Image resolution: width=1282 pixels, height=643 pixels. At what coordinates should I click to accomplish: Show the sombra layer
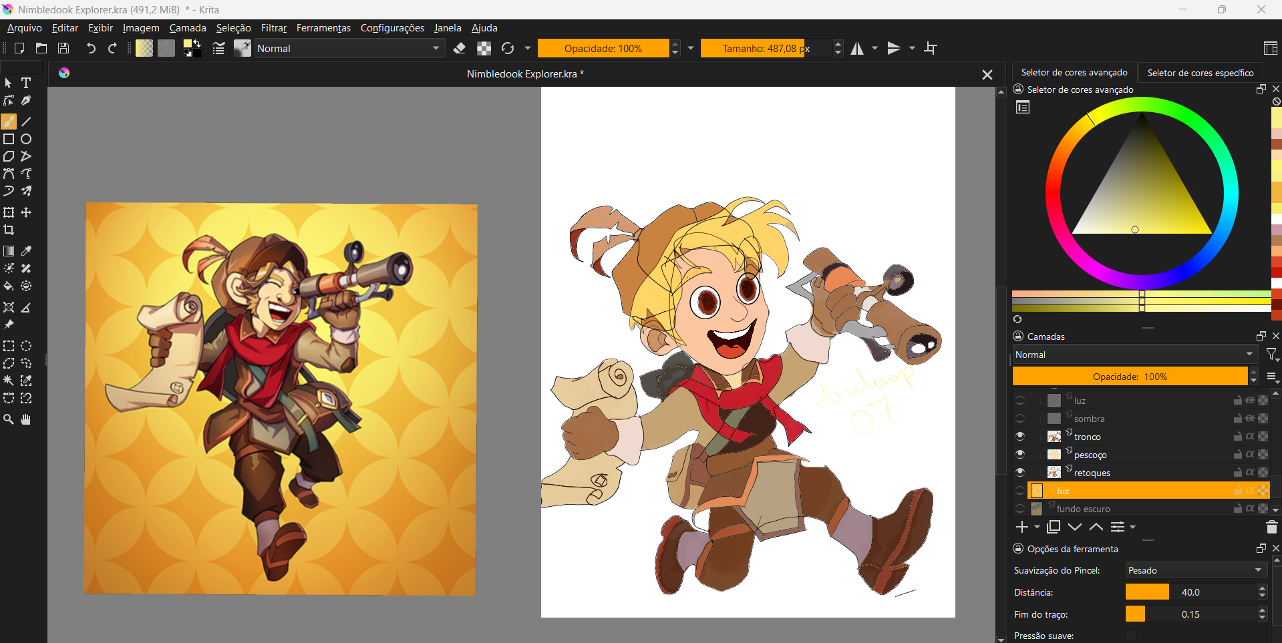(x=1020, y=419)
